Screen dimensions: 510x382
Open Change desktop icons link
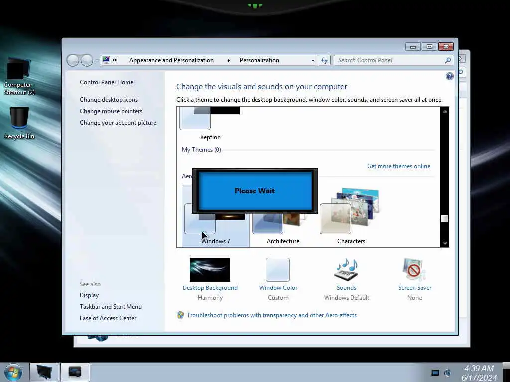pyautogui.click(x=109, y=99)
